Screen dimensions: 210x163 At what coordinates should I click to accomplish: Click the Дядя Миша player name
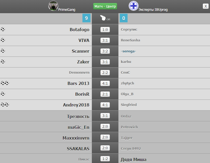[x=133, y=160]
